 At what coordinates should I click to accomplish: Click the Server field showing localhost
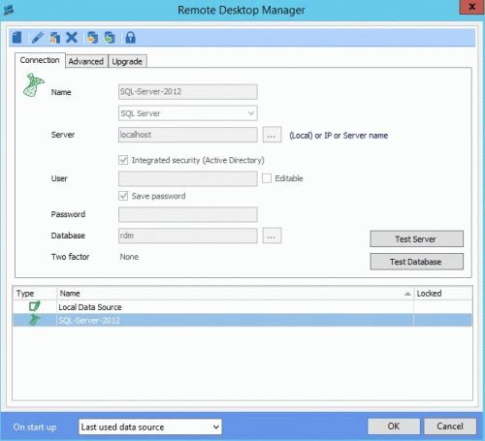tap(188, 135)
